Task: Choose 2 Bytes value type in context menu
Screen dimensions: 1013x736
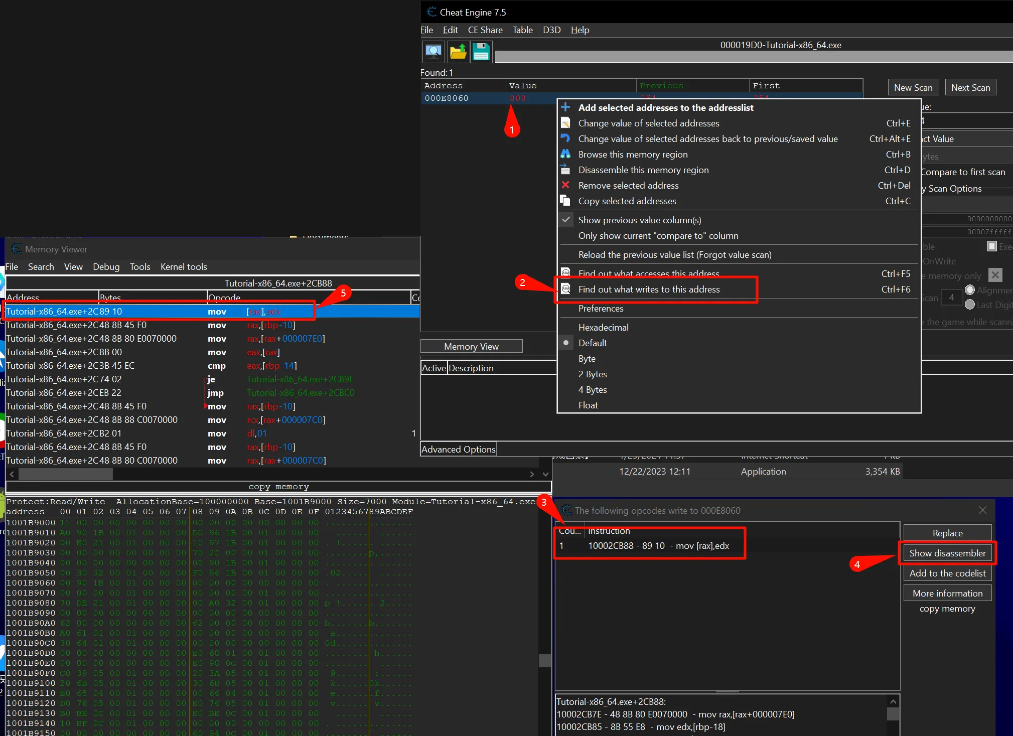Action: pyautogui.click(x=593, y=374)
